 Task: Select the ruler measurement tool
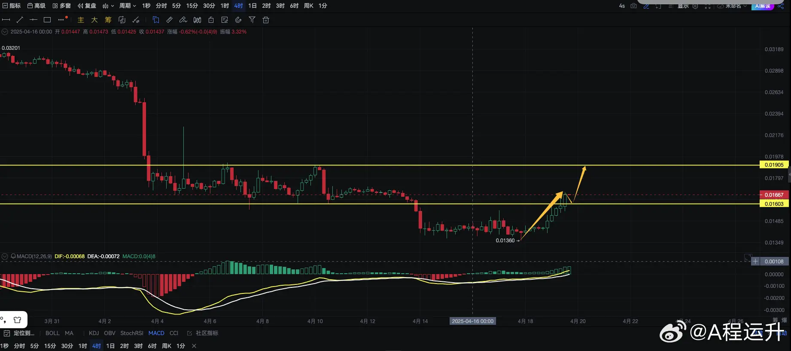pyautogui.click(x=170, y=20)
